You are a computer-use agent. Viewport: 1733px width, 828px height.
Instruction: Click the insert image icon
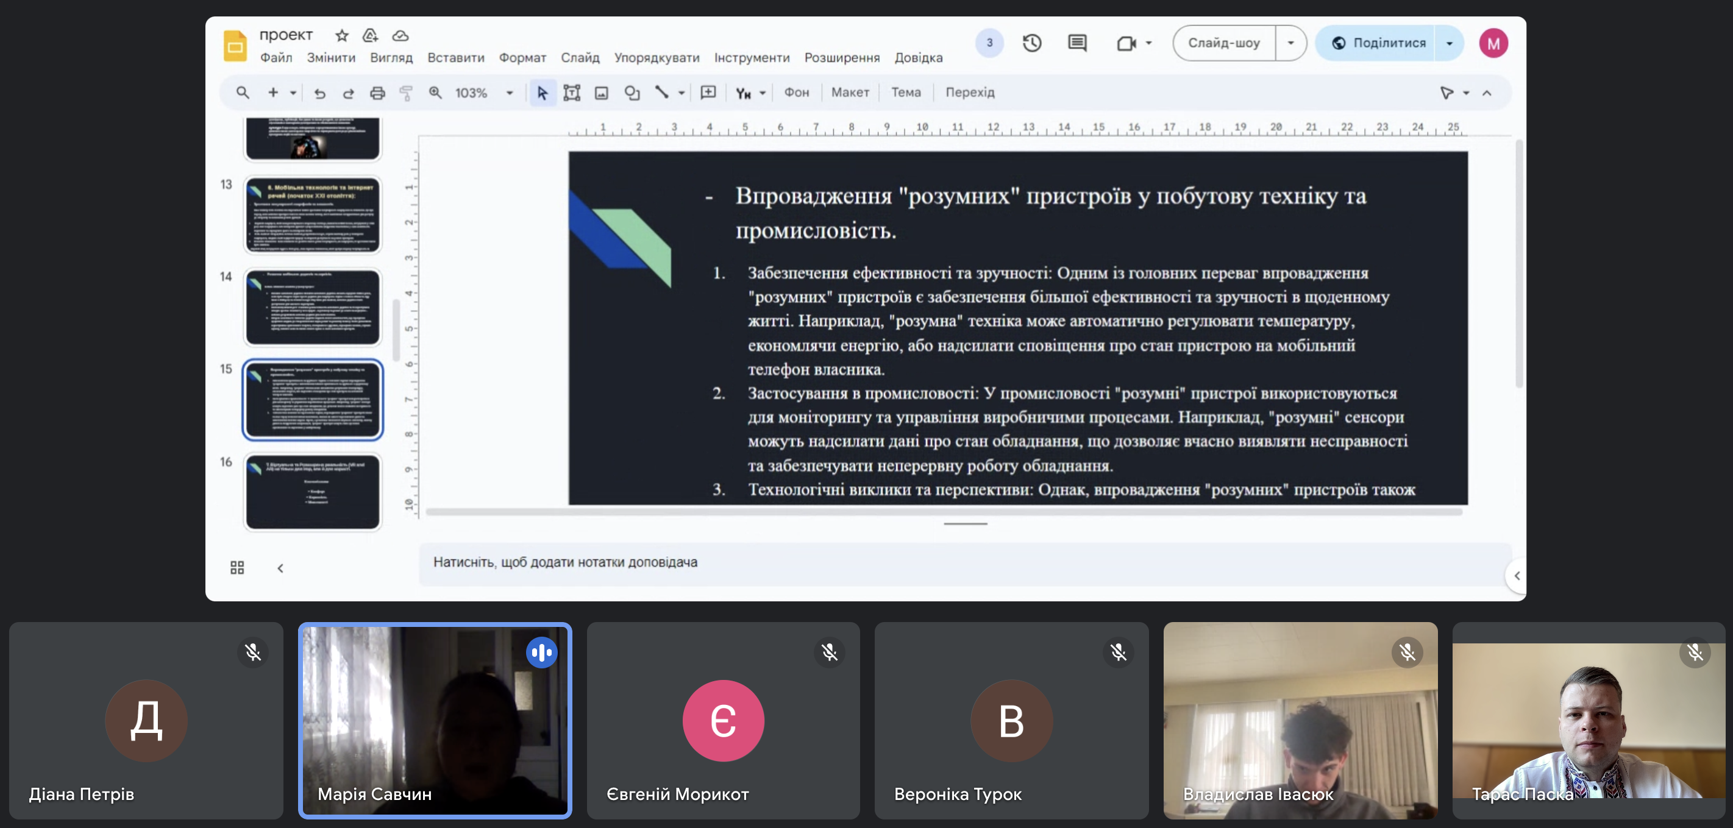[601, 93]
